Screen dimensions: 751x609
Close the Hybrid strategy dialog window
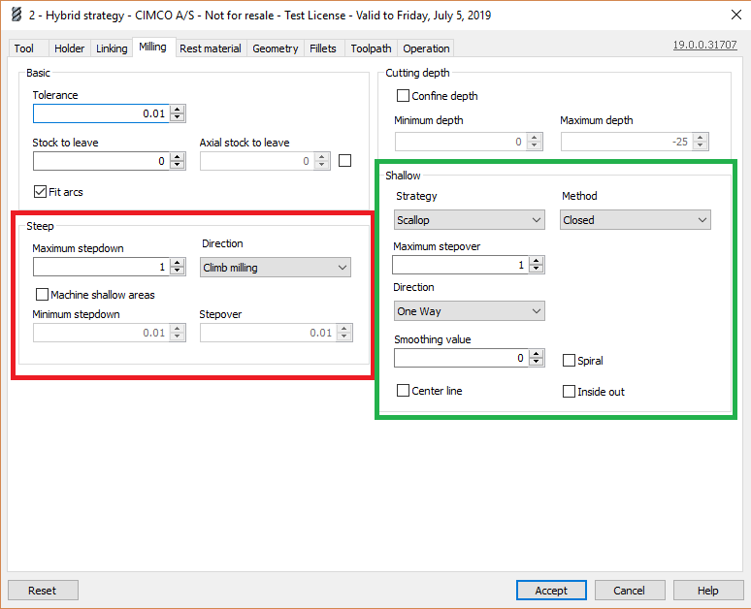click(x=736, y=15)
